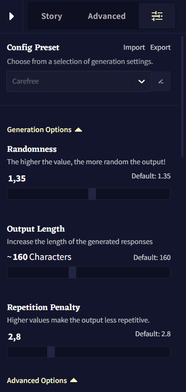Click the Randomness slider handle
186x392 pixels.
tap(92, 194)
